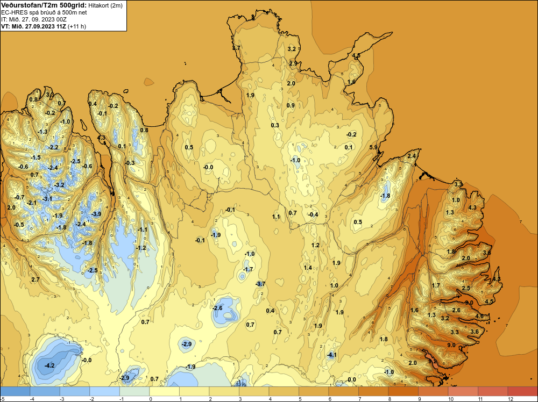This screenshot has width=538, height=402.
Task: Select legend color swatch between 11 and 12
Action: pos(493,391)
